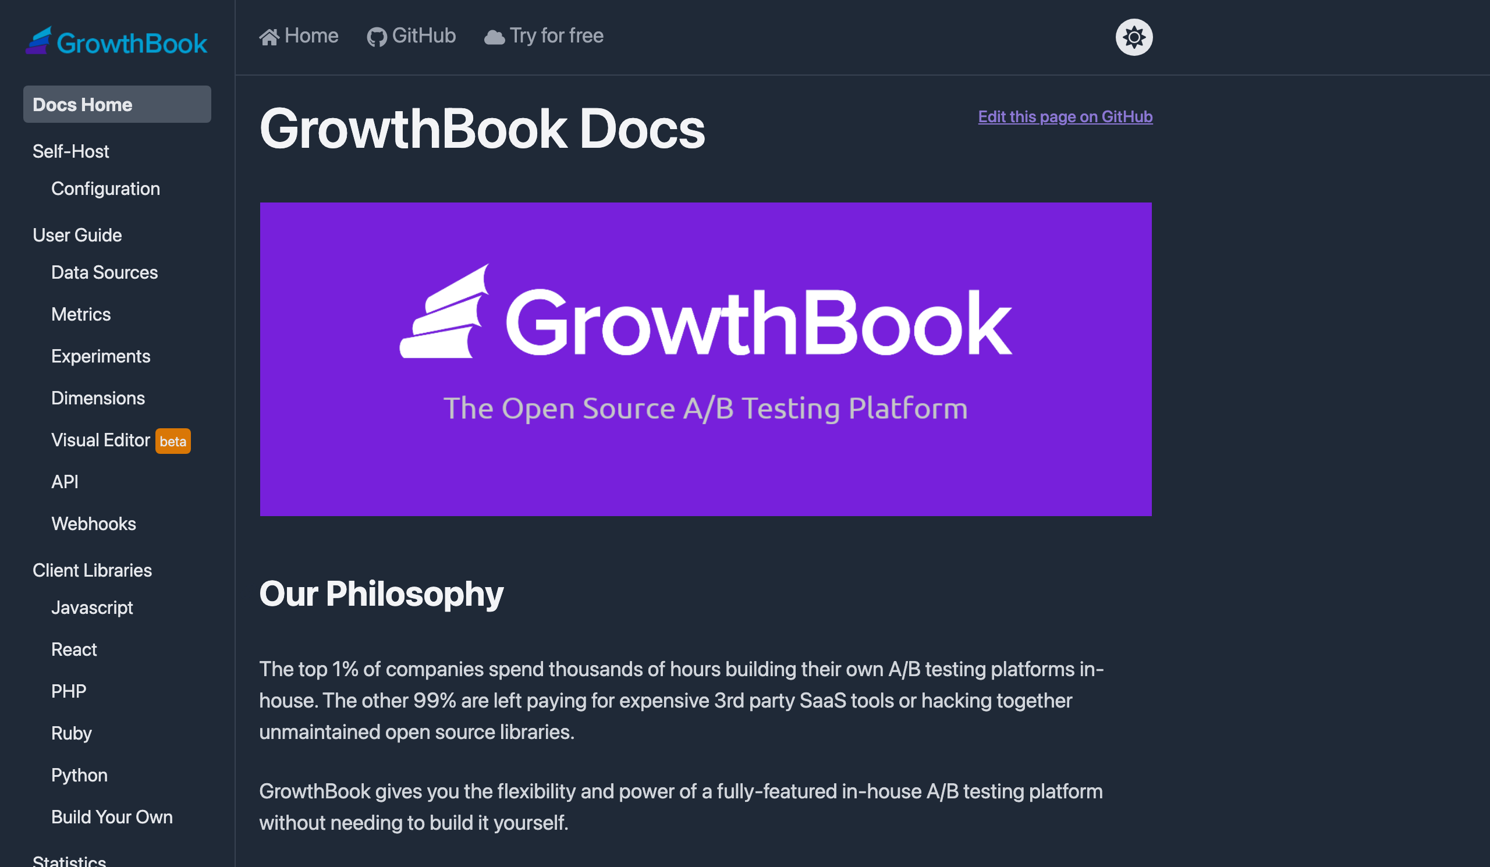
Task: Open the Javascript library docs
Action: click(x=92, y=607)
